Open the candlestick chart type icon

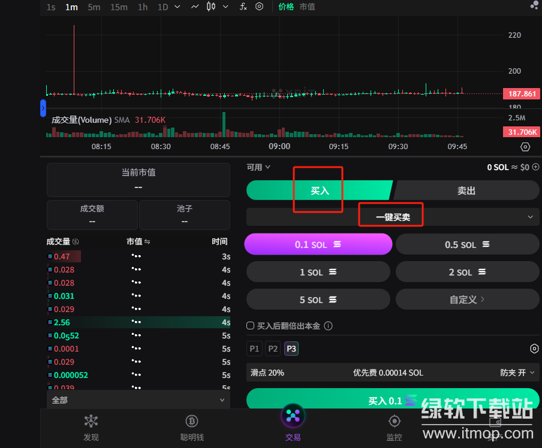coord(210,7)
